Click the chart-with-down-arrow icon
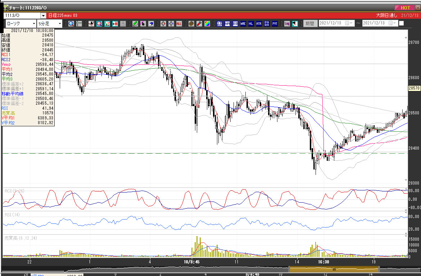Image resolution: width=421 pixels, height=276 pixels. [x=91, y=24]
